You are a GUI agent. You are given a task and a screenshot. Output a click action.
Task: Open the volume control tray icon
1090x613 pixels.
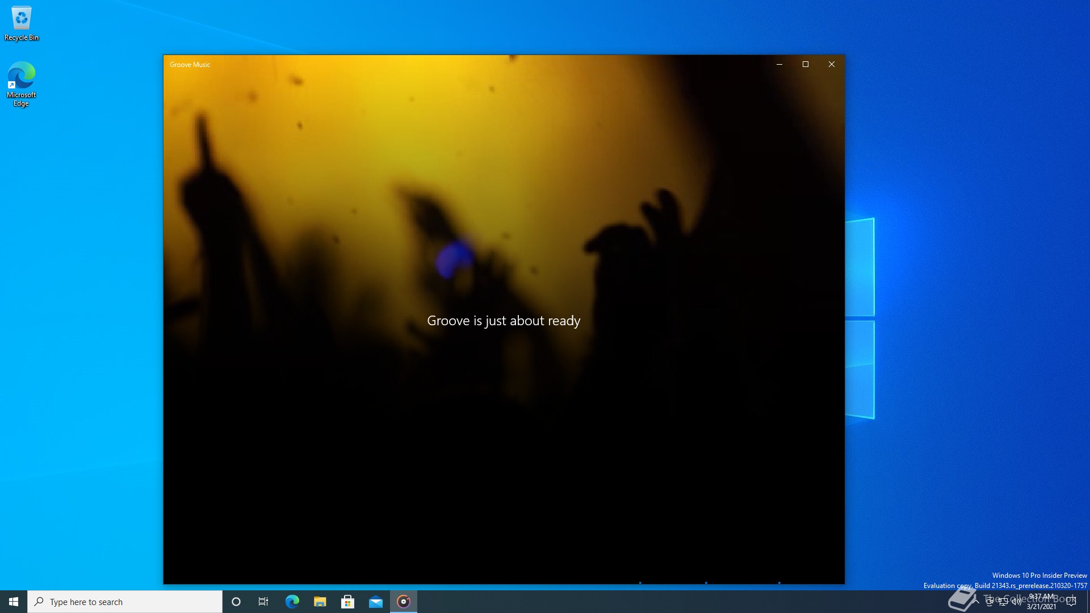point(1017,602)
